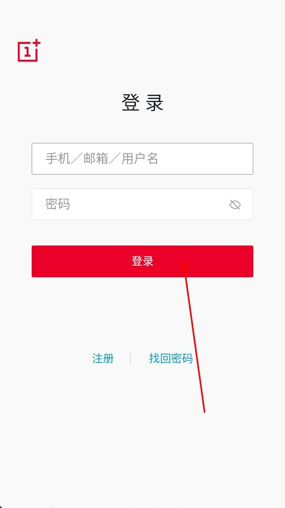Click the divider between 注册 and 找回密码
285x508 pixels.
[130, 359]
